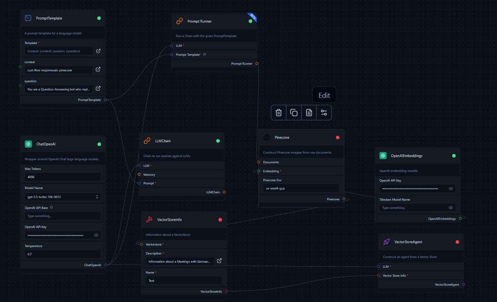
Task: Open the Model Name dropdown gpt-3.5-turbo-16k-0613
Action: [62, 197]
